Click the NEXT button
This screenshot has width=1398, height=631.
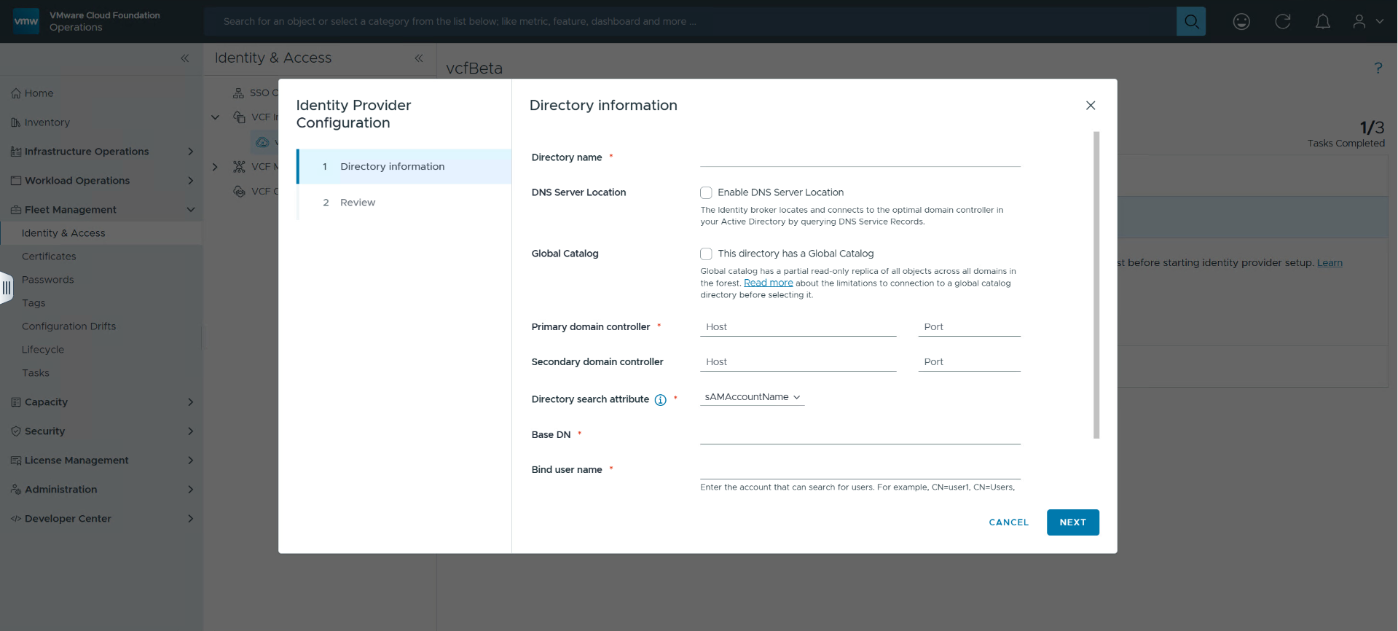(x=1073, y=522)
